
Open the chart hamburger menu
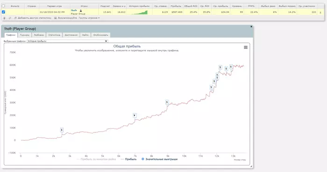point(246,48)
